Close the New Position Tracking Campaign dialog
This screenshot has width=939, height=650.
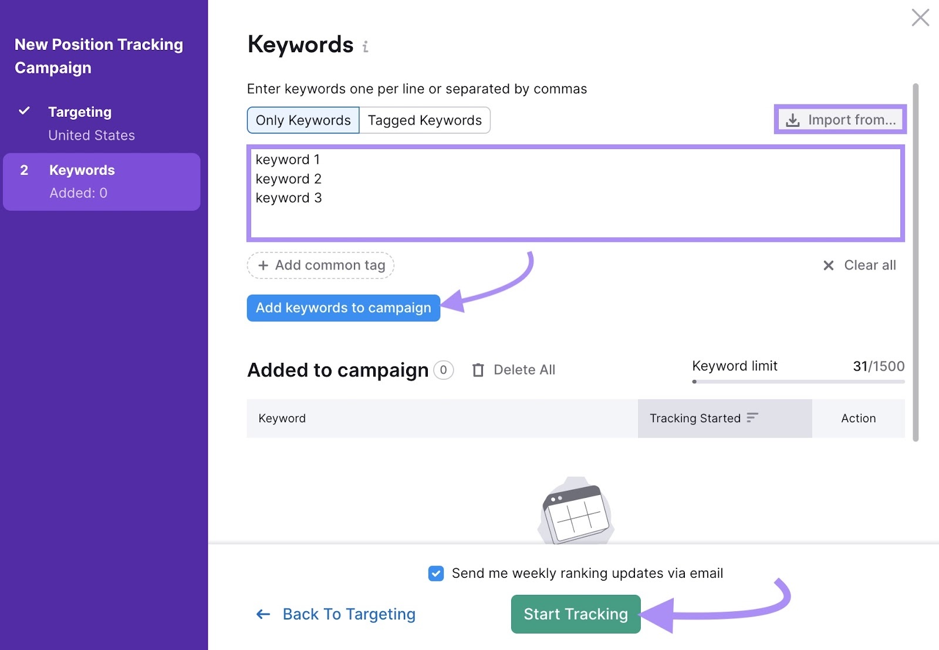pos(920,18)
